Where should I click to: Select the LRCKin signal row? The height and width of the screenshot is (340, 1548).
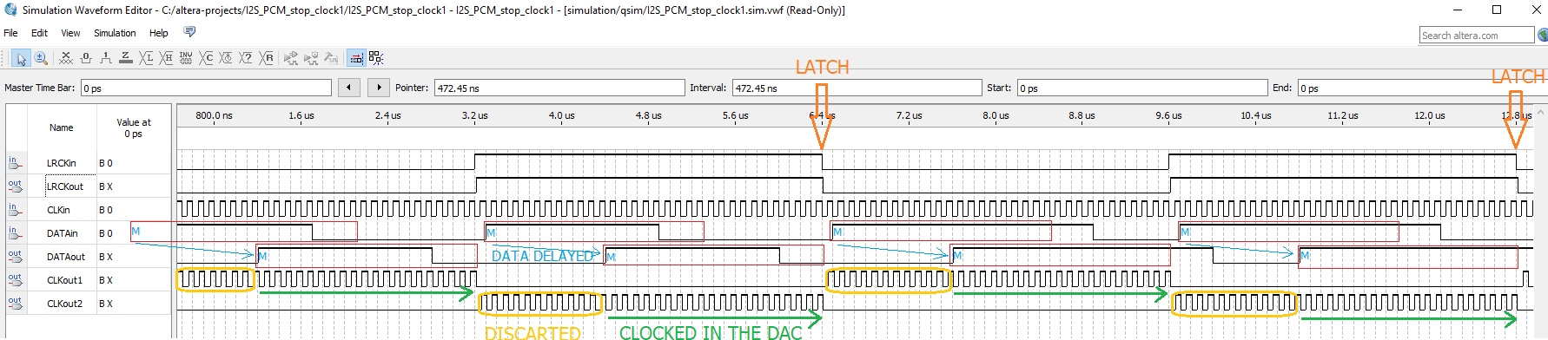[x=89, y=163]
